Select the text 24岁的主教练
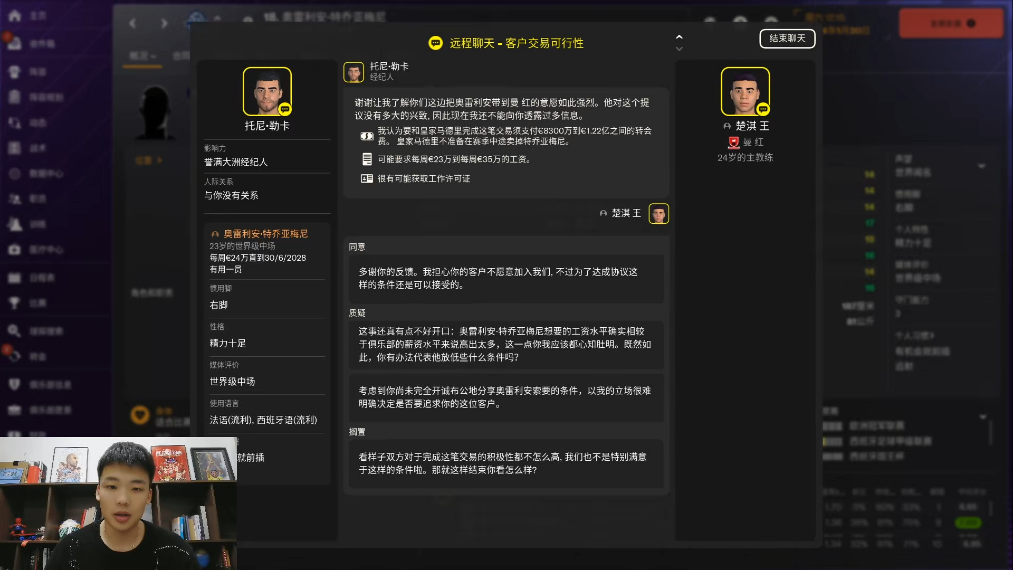1013x570 pixels. coord(745,158)
